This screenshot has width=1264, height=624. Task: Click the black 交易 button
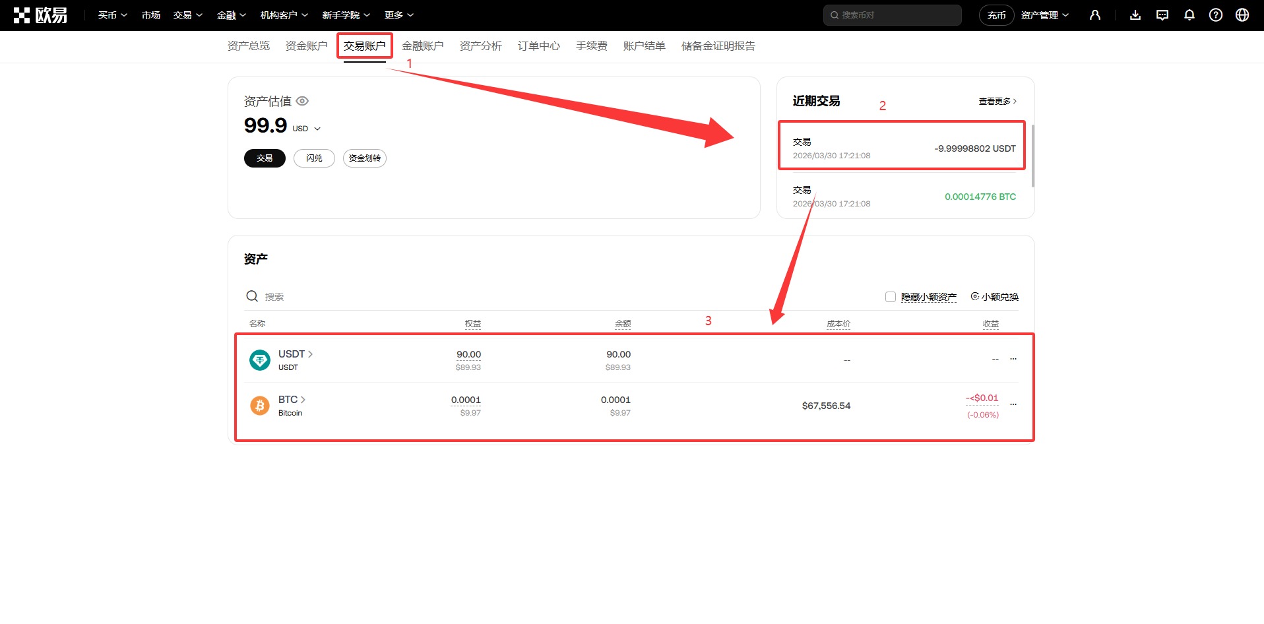265,158
